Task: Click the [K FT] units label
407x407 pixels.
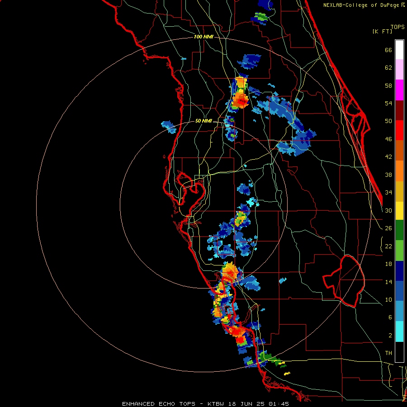Action: click(382, 32)
